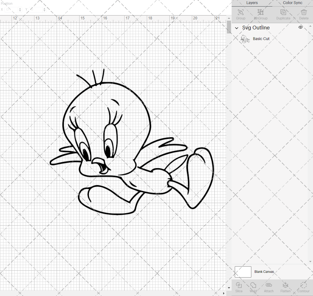Image resolution: width=313 pixels, height=296 pixels.
Task: Open the Color Sync tab
Action: click(x=292, y=3)
